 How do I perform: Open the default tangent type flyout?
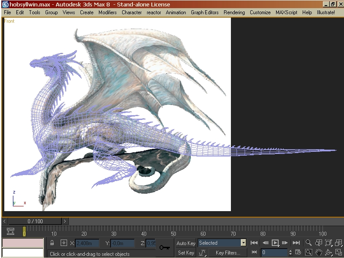tap(203, 253)
